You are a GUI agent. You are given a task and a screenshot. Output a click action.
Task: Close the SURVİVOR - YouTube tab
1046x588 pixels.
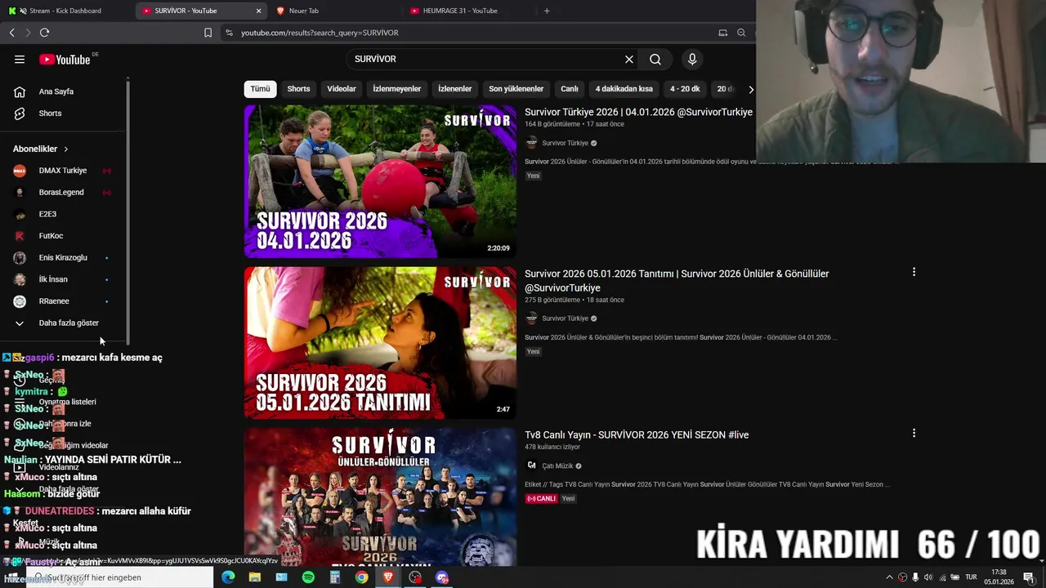click(x=259, y=11)
